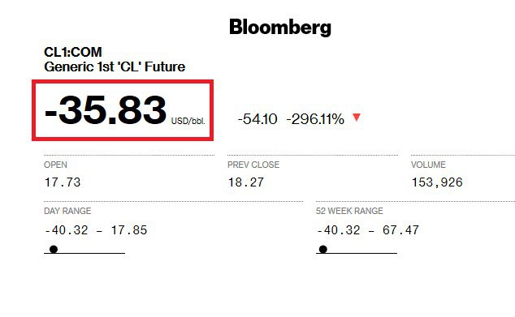This screenshot has height=317, width=515.
Task: Click the DAY RANGE label
Action: [x=67, y=211]
